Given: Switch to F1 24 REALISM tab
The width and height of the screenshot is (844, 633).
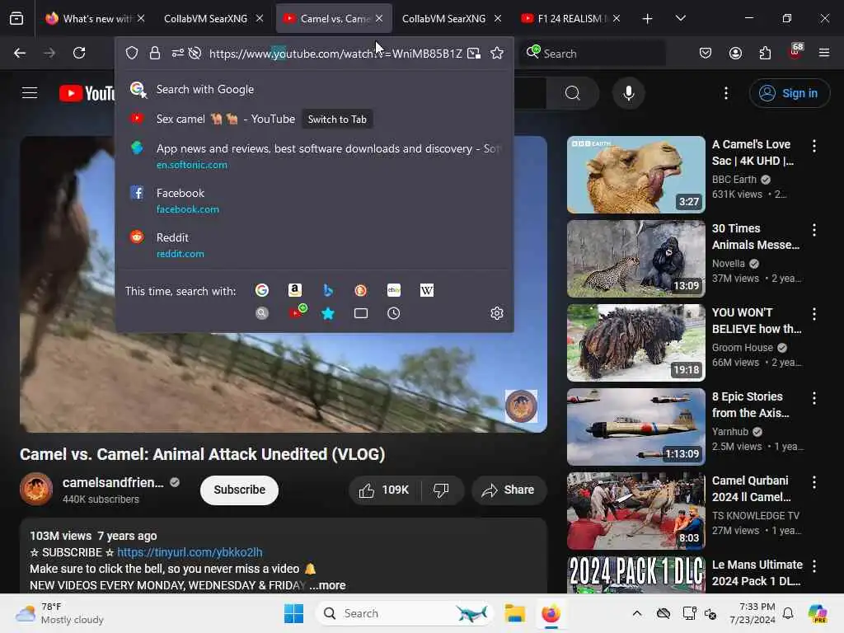Looking at the screenshot, I should coord(570,18).
